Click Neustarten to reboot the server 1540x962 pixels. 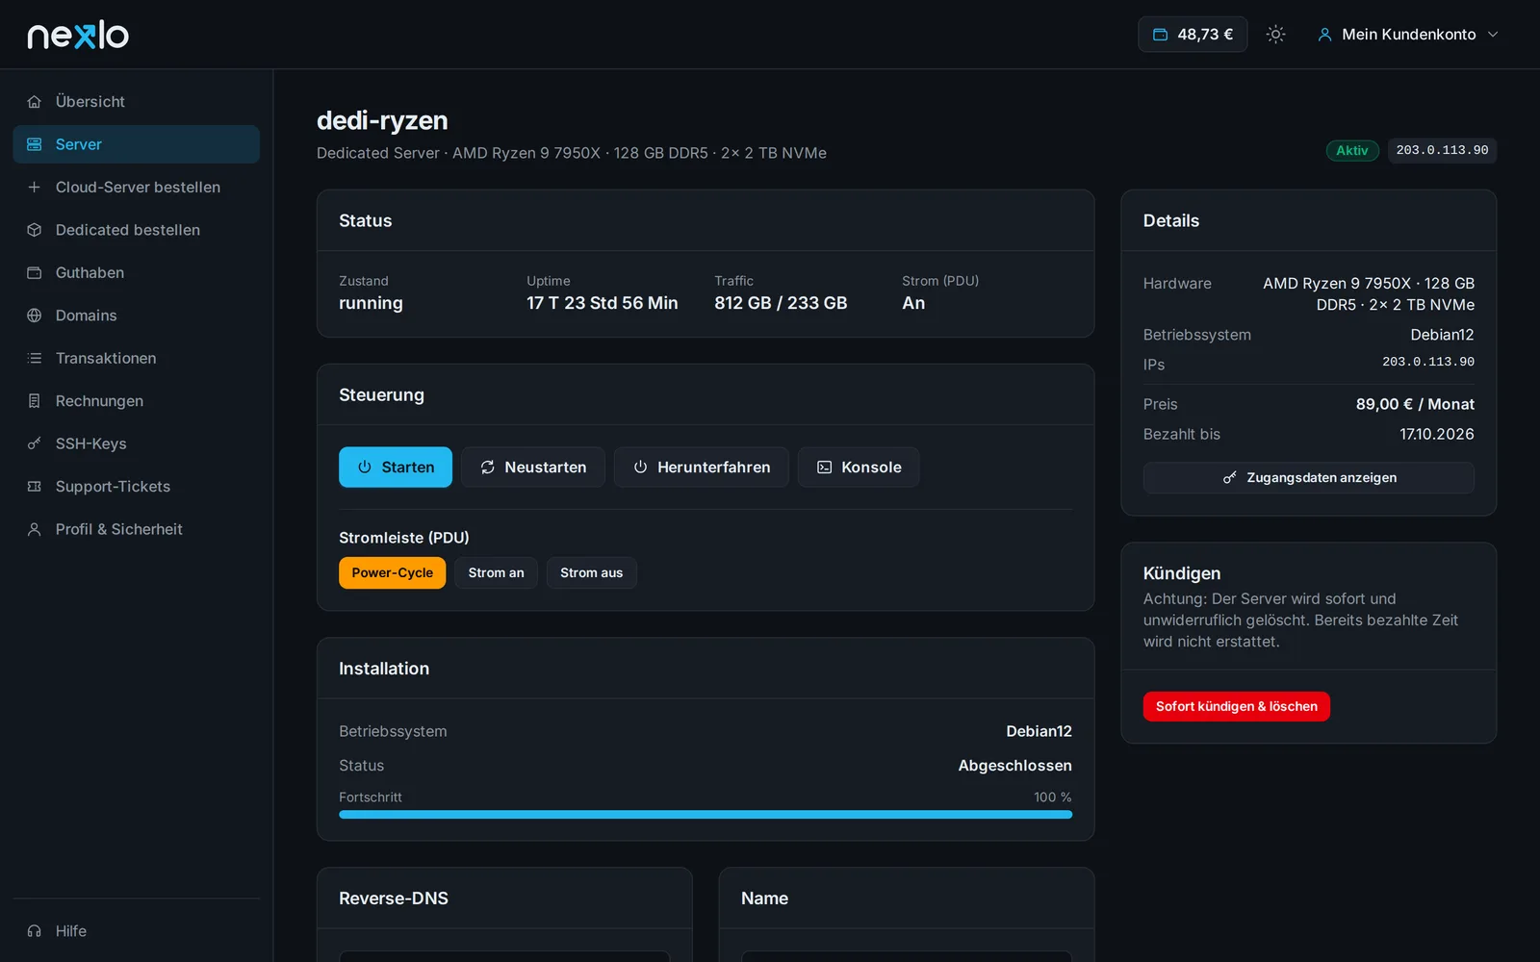coord(533,468)
